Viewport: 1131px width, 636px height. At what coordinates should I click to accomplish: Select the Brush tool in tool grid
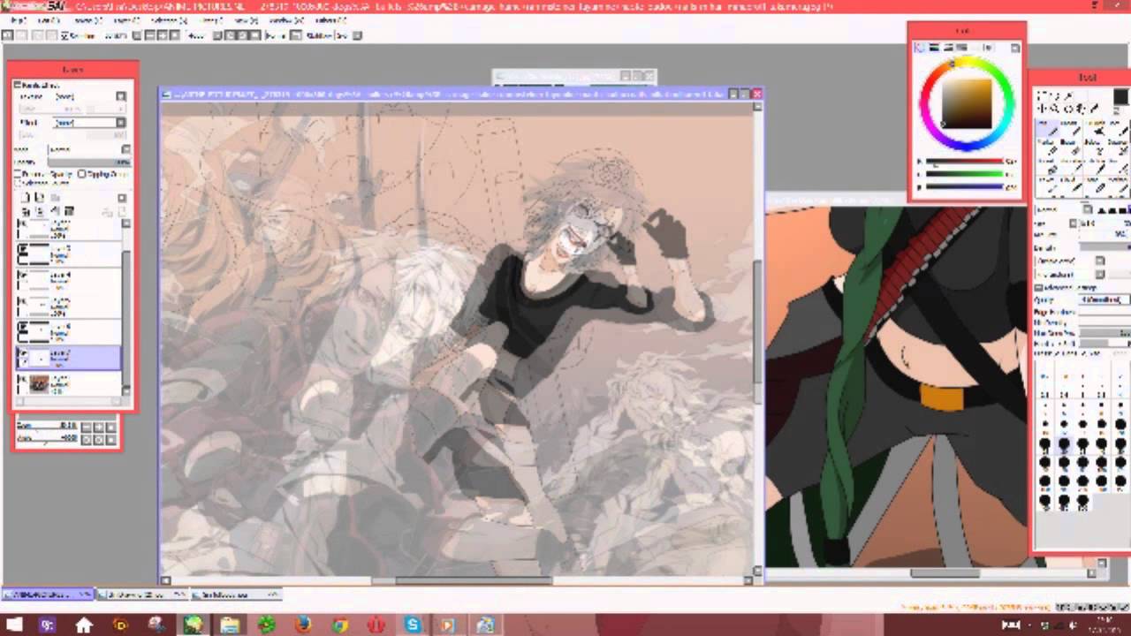click(x=1096, y=128)
